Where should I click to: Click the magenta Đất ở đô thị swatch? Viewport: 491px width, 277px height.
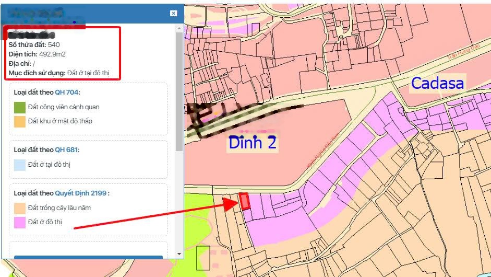tap(20, 223)
